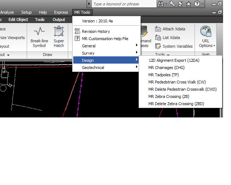
Task: Expand the Survey submenu arrow
Action: tap(137, 52)
